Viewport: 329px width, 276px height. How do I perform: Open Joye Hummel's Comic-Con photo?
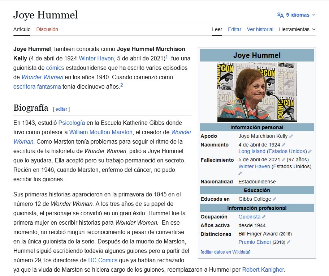point(257,92)
